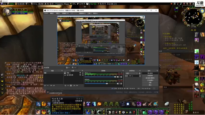Pop out the 混音器 dock via its header icon

pyautogui.click(x=123, y=71)
